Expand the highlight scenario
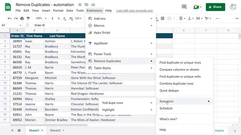Screen dimensions: 241x135 tap(127, 110)
